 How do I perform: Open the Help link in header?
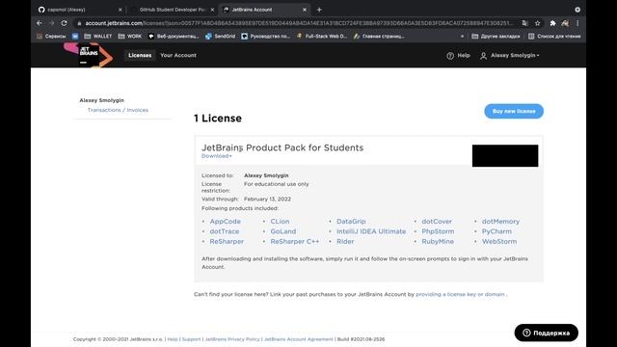click(x=459, y=56)
